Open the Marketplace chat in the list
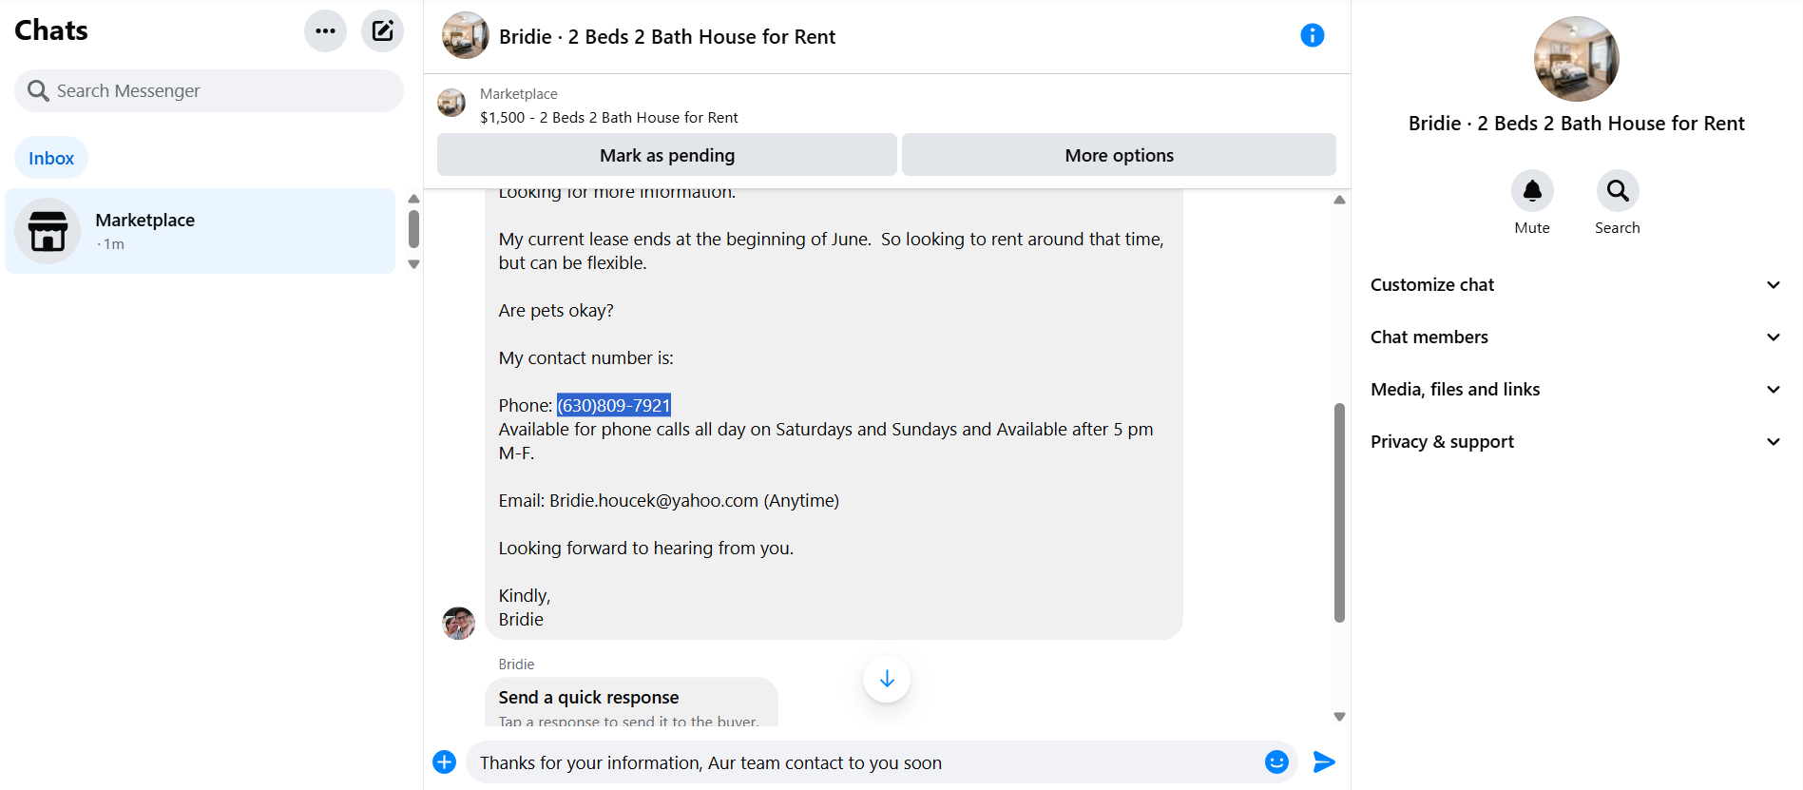The image size is (1803, 790). [200, 231]
